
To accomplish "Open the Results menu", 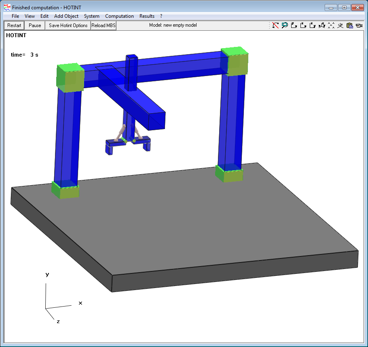I will [146, 16].
